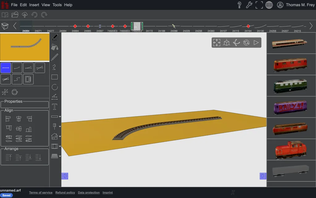Start simulation with the play button
The height and width of the screenshot is (198, 316).
point(256,43)
